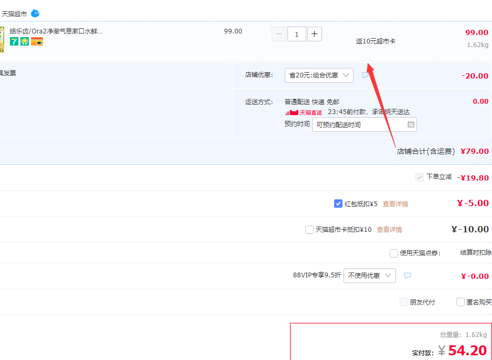
Task: Open the calendar icon in delivery time field
Action: [x=411, y=125]
